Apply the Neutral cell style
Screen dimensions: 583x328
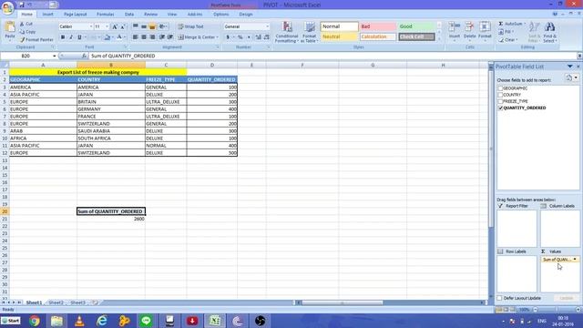(339, 36)
